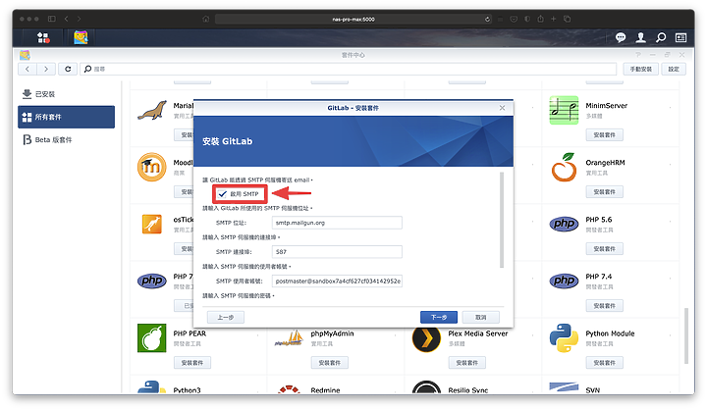
Task: Click the Package Center Settings button
Action: point(674,69)
